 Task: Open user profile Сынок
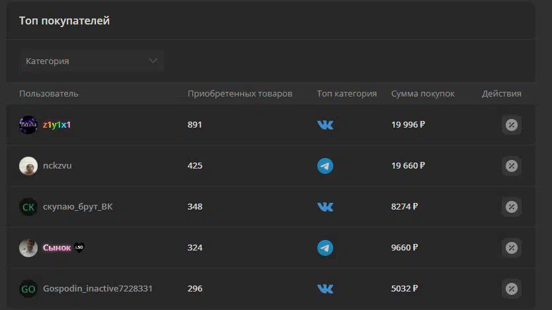pyautogui.click(x=57, y=248)
